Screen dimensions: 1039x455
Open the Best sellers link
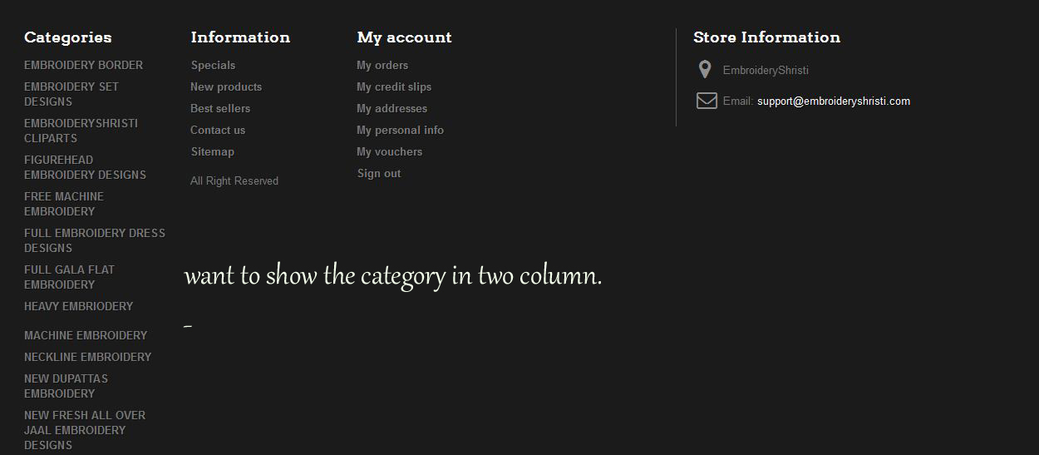pyautogui.click(x=220, y=108)
